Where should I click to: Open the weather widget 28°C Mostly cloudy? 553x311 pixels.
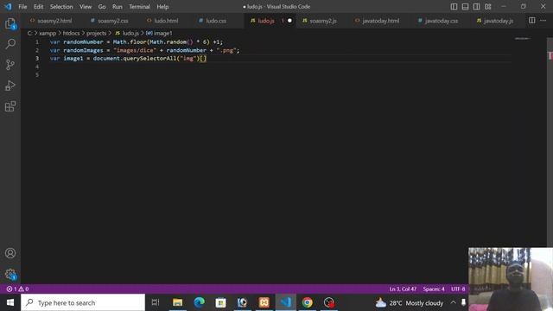tap(410, 302)
